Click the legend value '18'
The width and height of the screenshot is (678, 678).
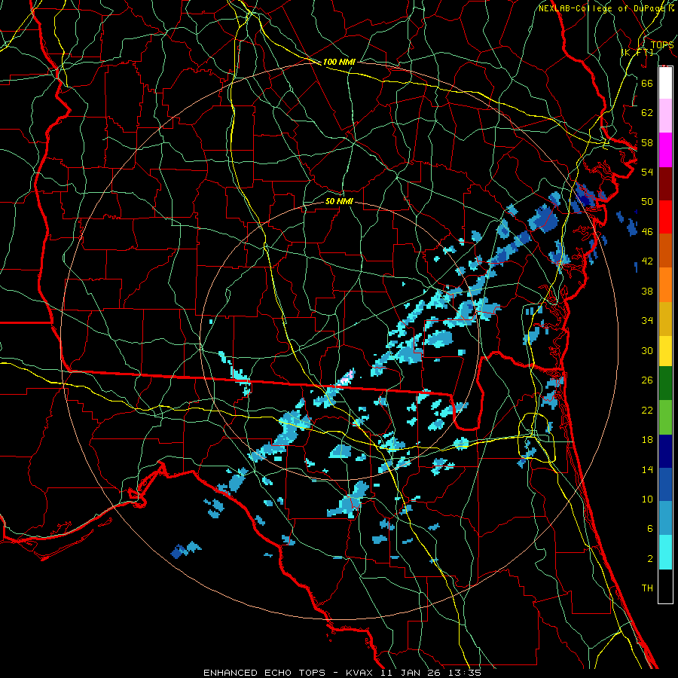click(647, 440)
